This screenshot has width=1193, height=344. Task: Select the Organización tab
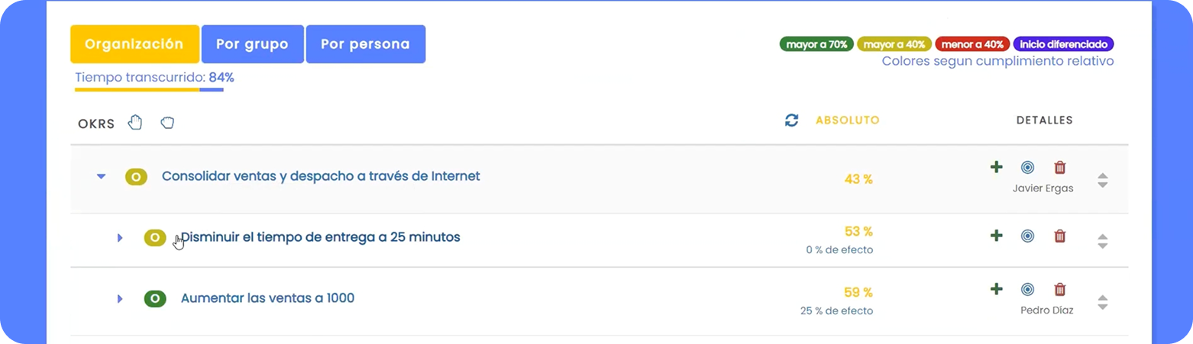(x=134, y=44)
